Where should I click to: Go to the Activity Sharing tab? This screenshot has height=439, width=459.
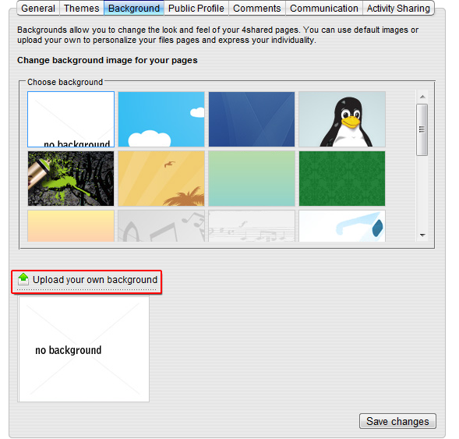coord(398,9)
